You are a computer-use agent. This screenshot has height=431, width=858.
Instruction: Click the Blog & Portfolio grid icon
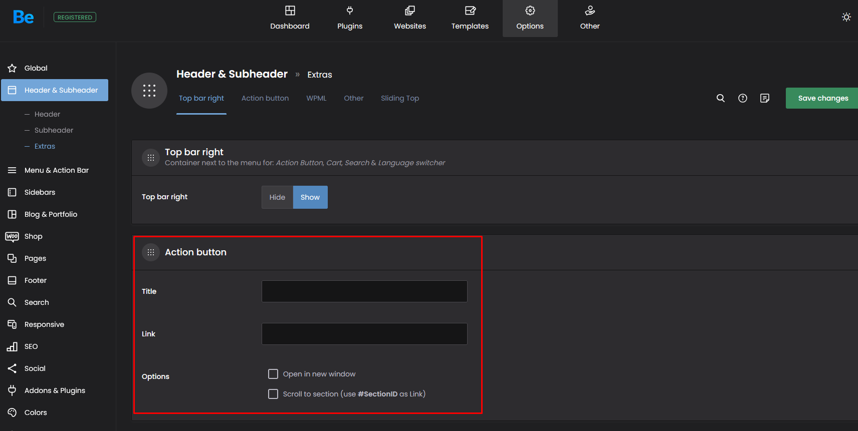pos(12,214)
